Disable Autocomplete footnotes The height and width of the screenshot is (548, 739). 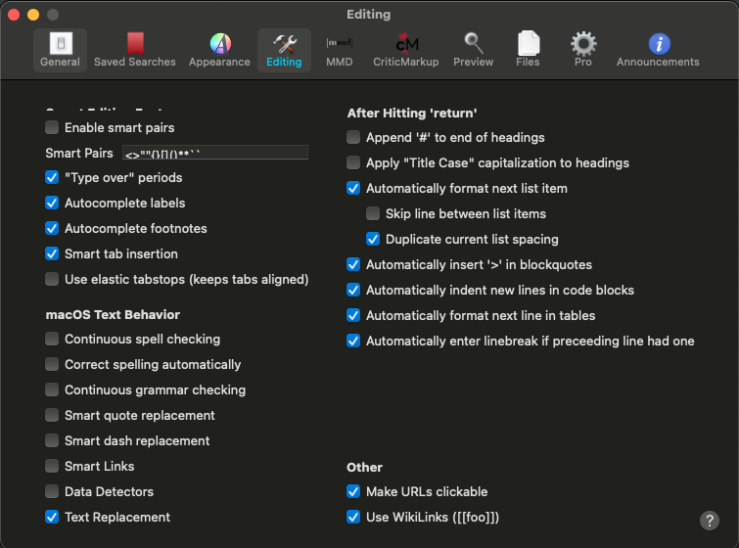point(52,229)
